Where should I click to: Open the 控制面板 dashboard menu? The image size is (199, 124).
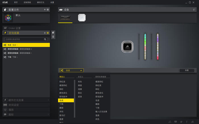tap(27, 2)
